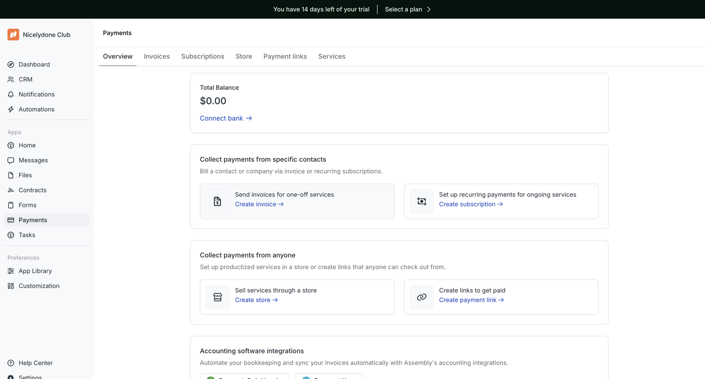Viewport: 705px width, 379px height.
Task: Click 'Create links to get paid' card
Action: 501,297
